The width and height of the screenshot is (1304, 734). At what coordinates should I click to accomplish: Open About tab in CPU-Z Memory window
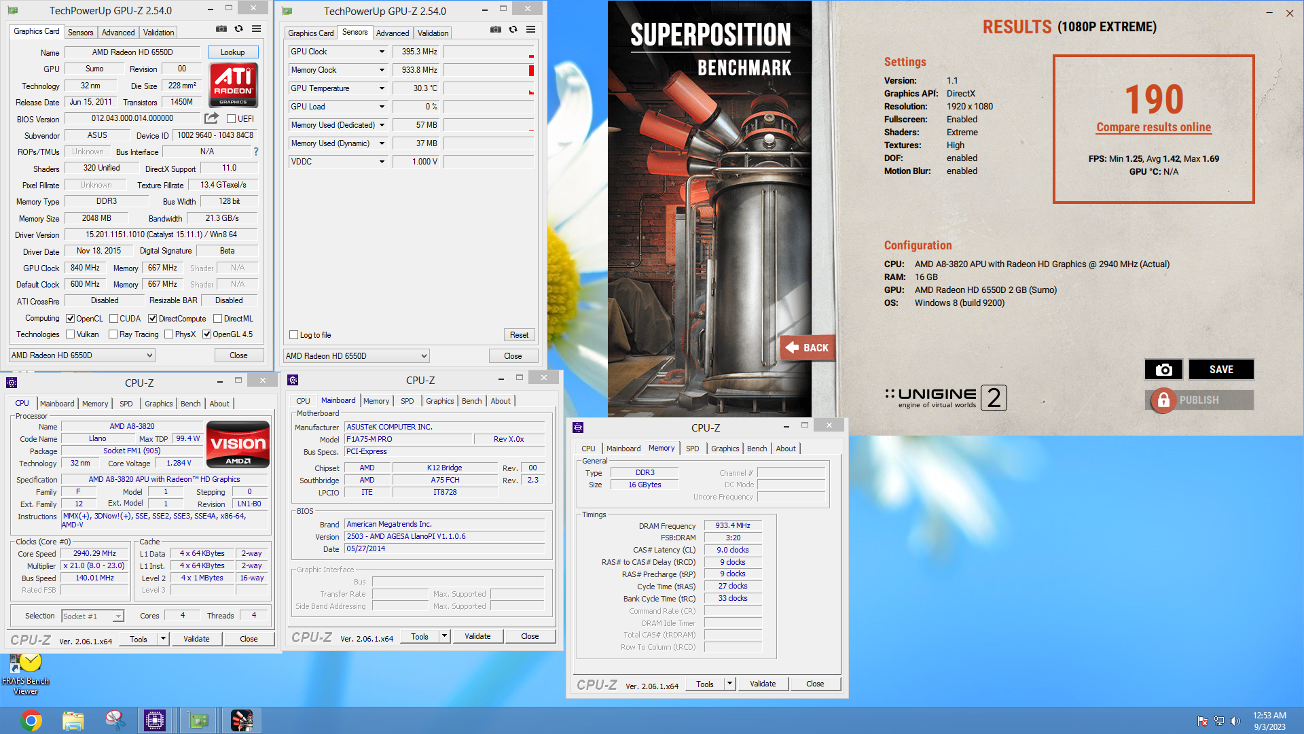786,449
